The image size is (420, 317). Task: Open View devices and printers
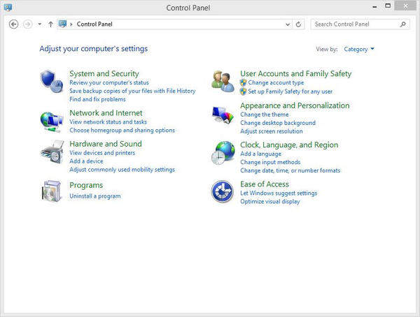coord(102,153)
